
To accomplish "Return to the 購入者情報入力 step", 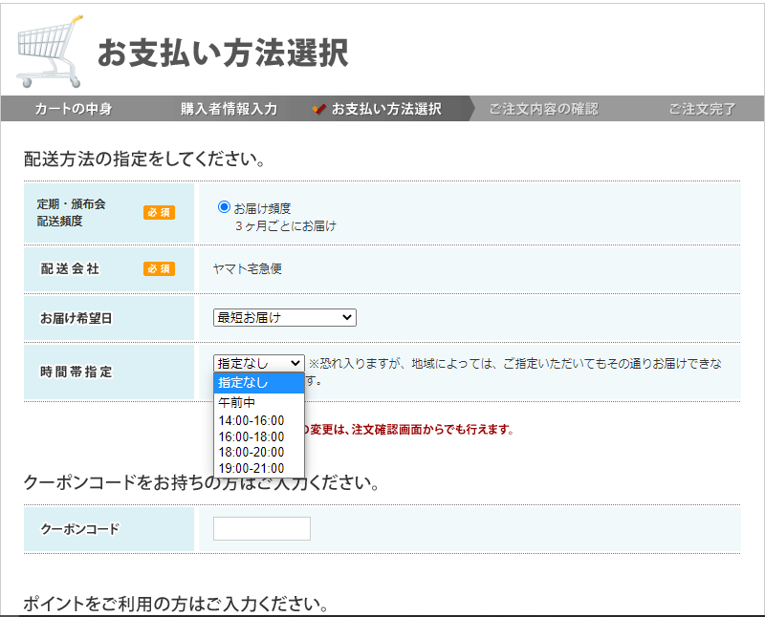I will pos(229,109).
